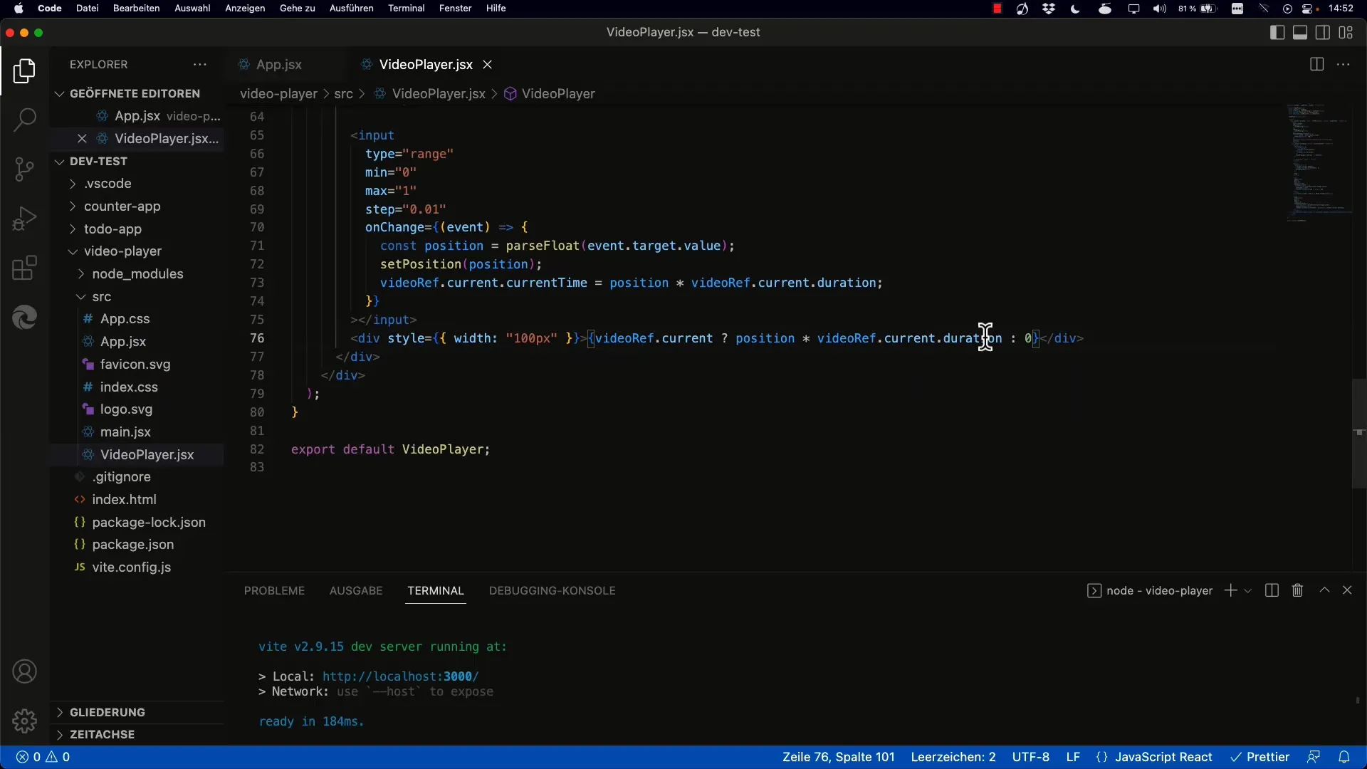The image size is (1367, 769).
Task: Open vite.config.js in the file tree
Action: coord(131,567)
